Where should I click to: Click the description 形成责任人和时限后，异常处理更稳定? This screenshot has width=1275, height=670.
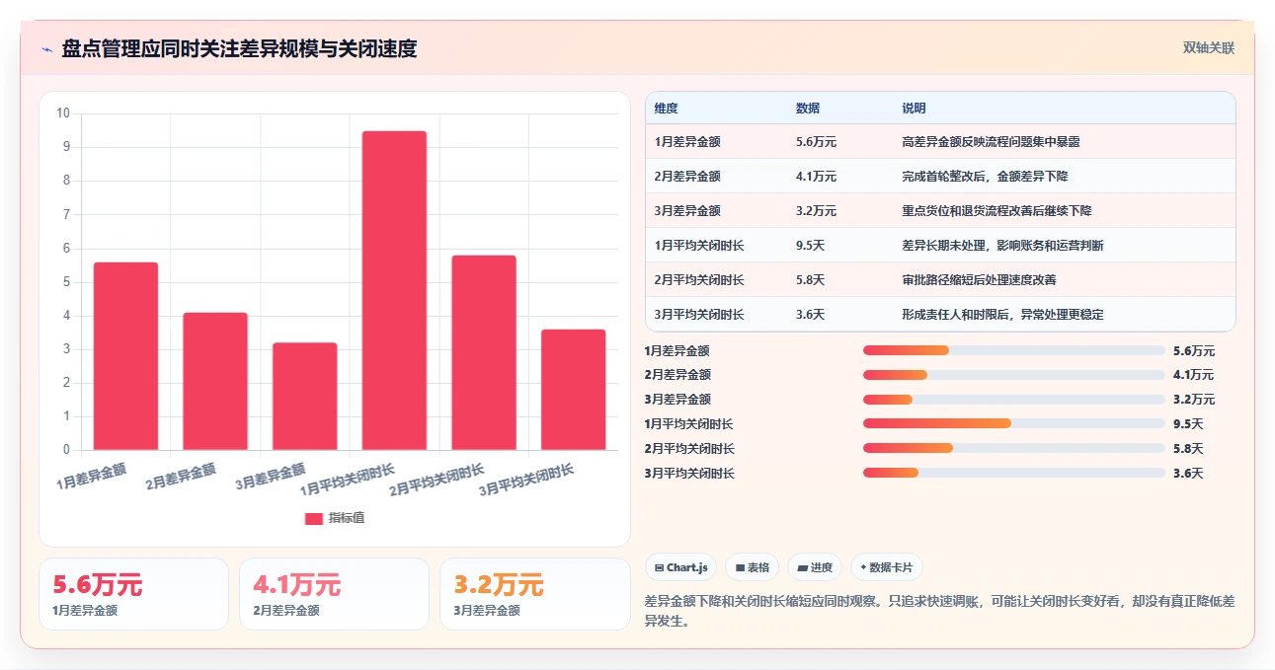tap(1002, 315)
